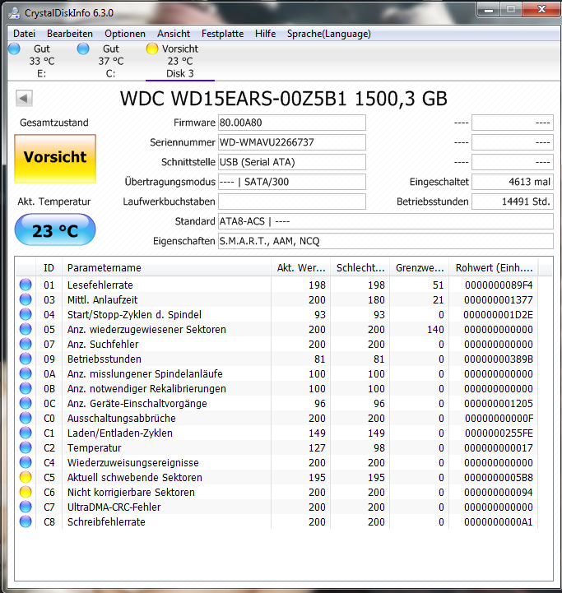Click the status dot for Start/Stopp-Zyklen d. Spindel

(x=26, y=314)
